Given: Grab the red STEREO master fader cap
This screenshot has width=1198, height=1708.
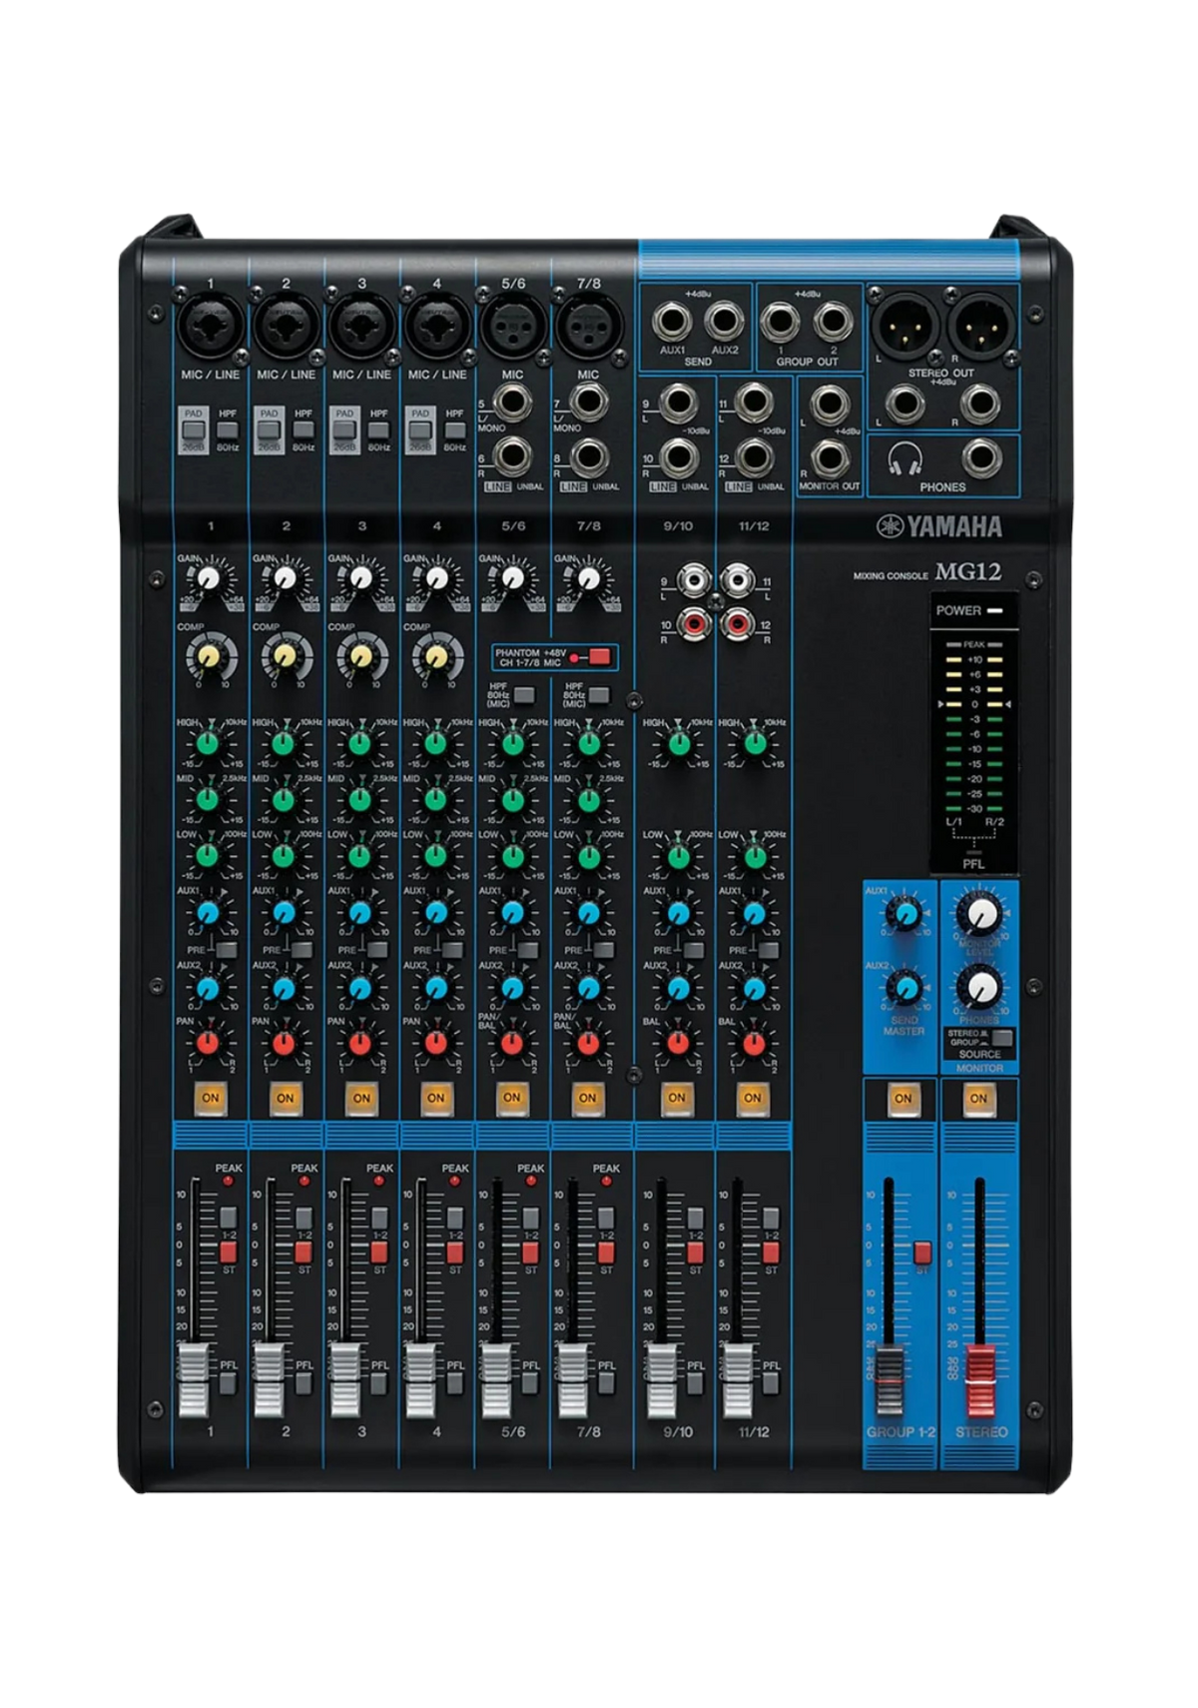Looking at the screenshot, I should pyautogui.click(x=981, y=1380).
